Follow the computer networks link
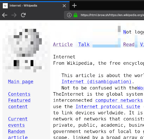The height and width of the screenshot is (139, 144). point(119,100)
